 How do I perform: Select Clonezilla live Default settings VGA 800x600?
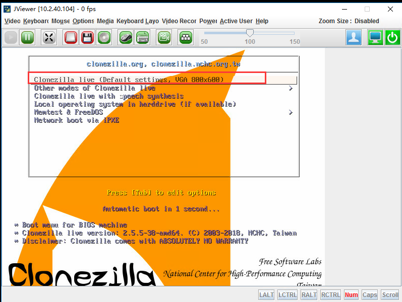pos(163,80)
